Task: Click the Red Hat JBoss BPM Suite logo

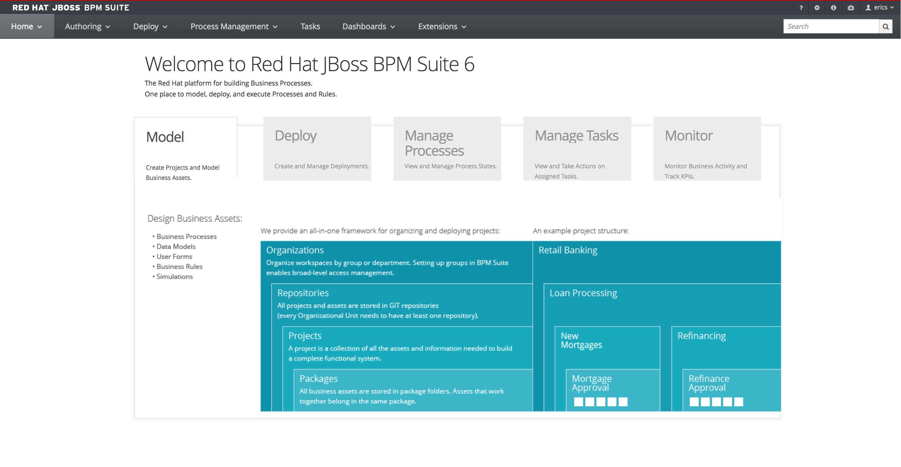Action: tap(71, 7)
